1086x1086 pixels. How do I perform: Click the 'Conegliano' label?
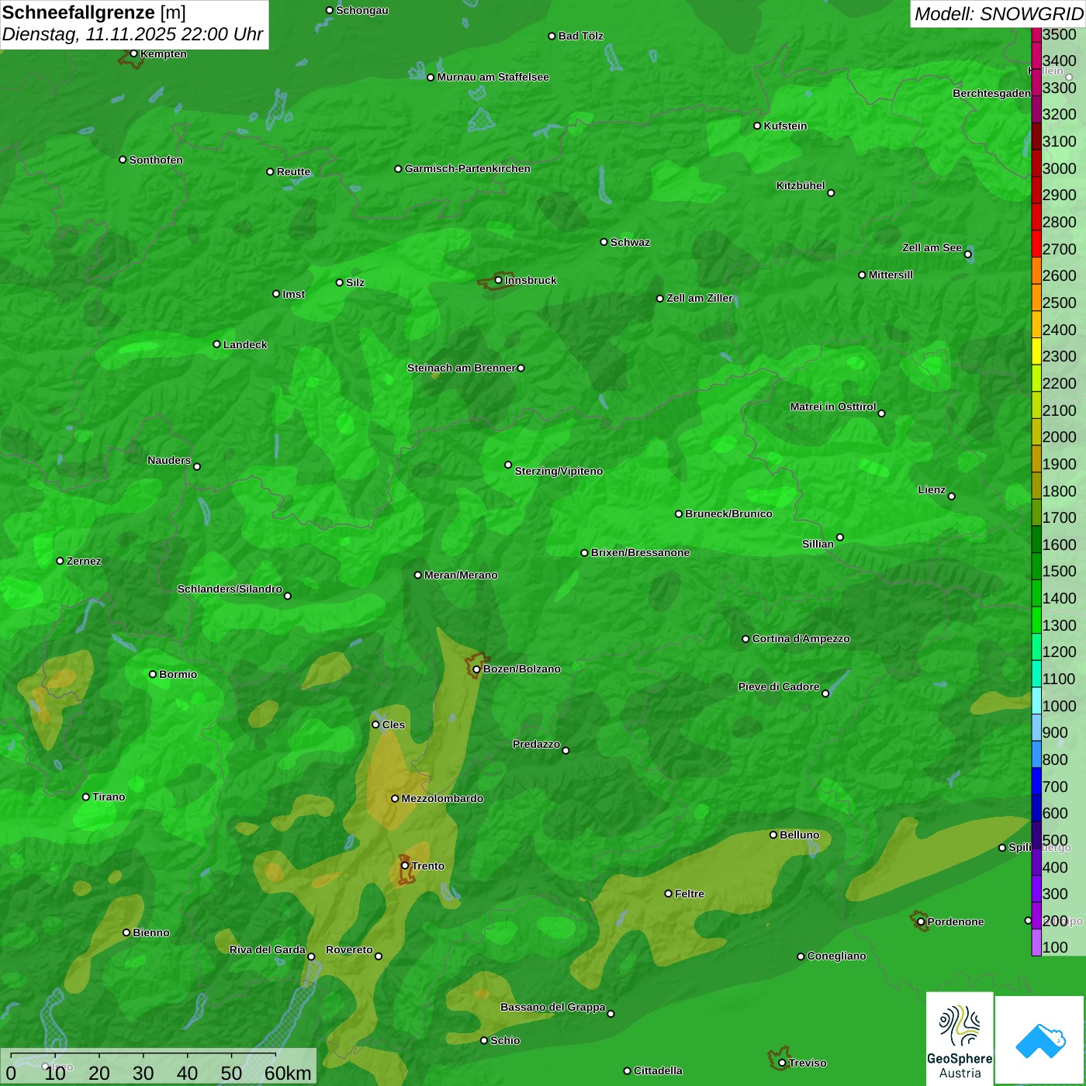(836, 956)
